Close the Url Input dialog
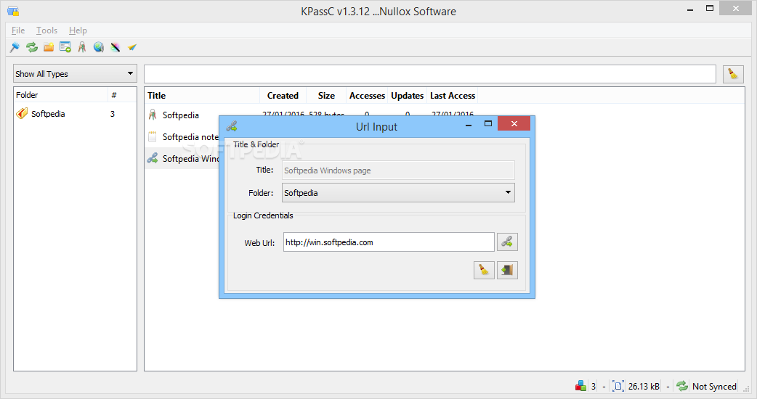Viewport: 757px width, 399px height. click(514, 124)
